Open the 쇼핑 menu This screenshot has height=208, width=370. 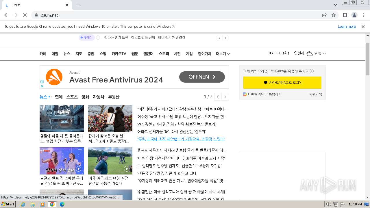pyautogui.click(x=103, y=54)
